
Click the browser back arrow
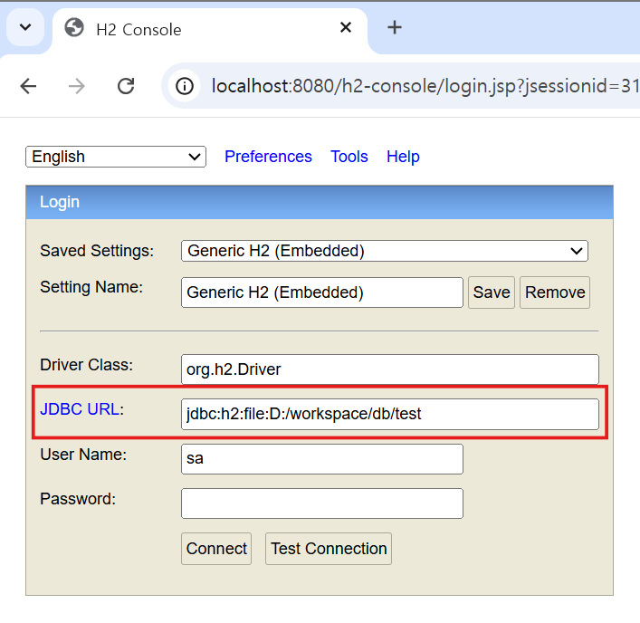pyautogui.click(x=28, y=86)
